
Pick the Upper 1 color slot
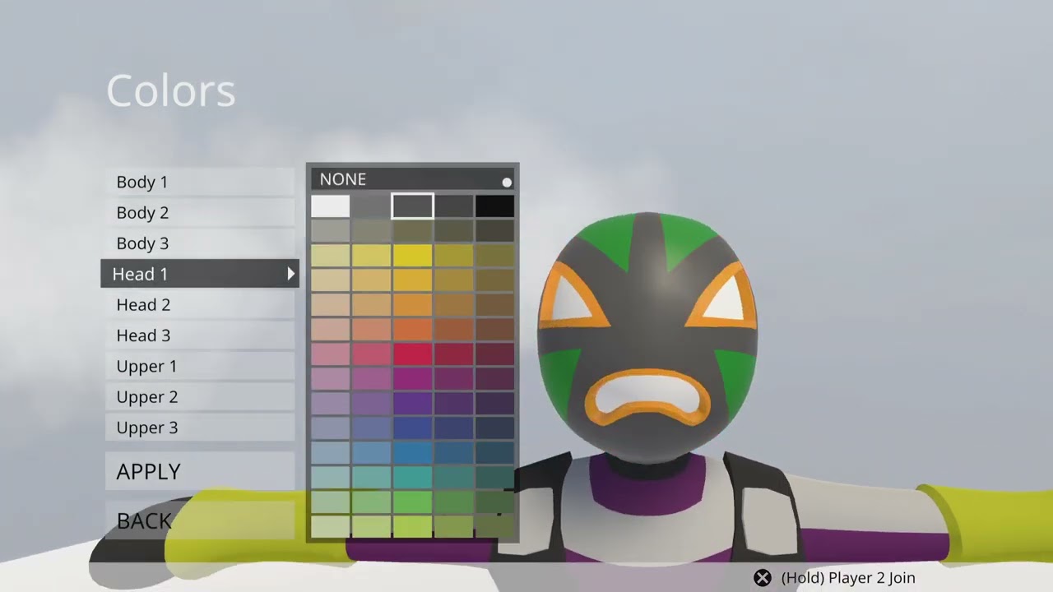coord(200,366)
